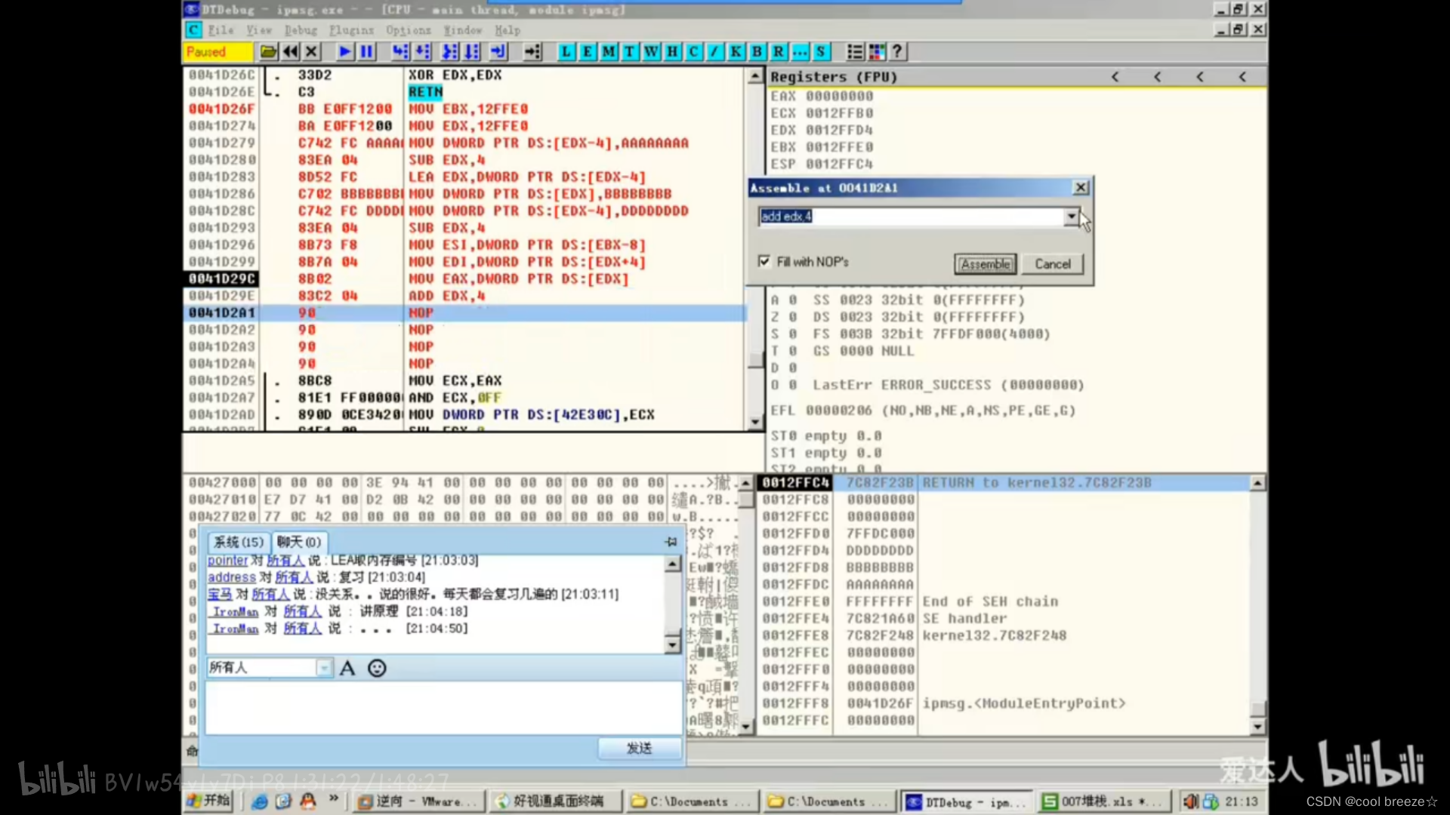The height and width of the screenshot is (815, 1450).
Task: Toggle Fill with NOP's checkbox
Action: click(764, 261)
